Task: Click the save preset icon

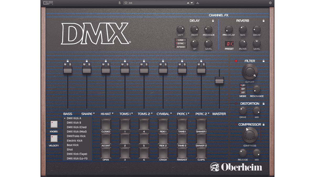Action: tap(197, 3)
